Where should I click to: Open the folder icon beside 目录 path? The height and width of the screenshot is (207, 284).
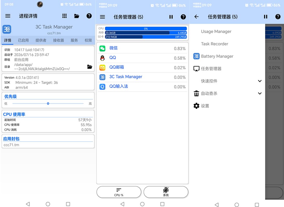90,67
